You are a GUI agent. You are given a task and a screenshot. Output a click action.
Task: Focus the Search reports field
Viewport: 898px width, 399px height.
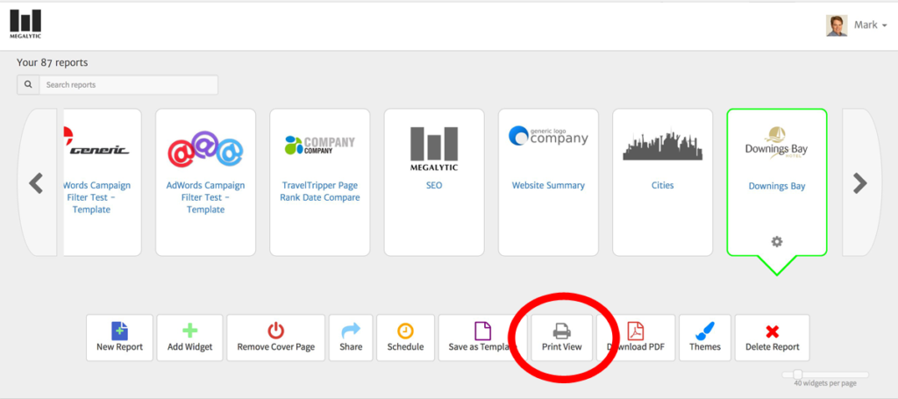point(127,85)
